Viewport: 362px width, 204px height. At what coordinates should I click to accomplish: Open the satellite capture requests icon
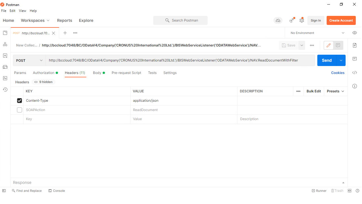click(292, 20)
